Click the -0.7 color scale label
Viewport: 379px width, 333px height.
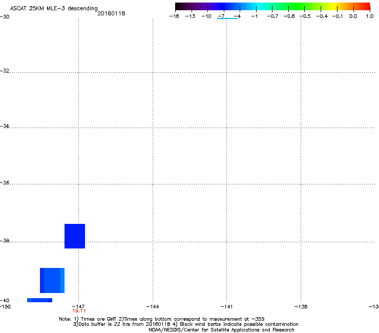[x=272, y=16]
